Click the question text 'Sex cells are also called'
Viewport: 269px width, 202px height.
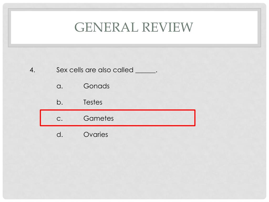point(95,70)
